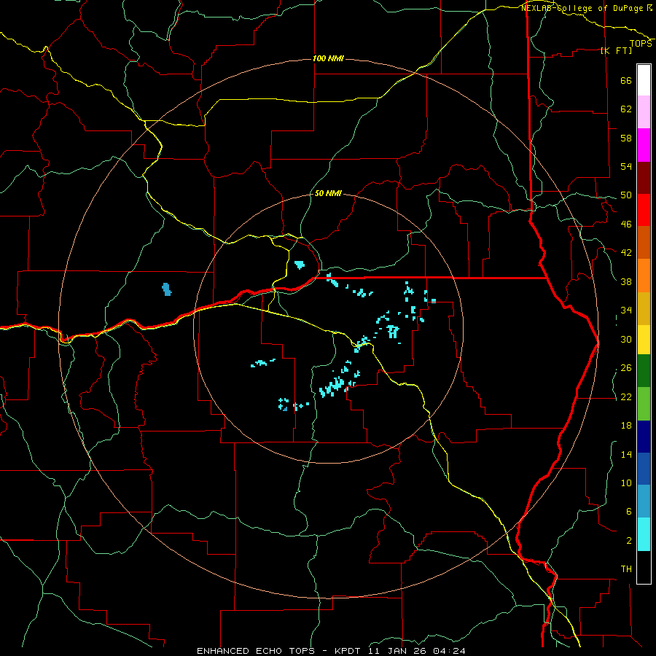
Task: Click the dark red legend swatch
Action: click(x=644, y=179)
